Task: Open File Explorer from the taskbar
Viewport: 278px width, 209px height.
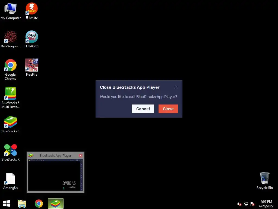Action: click(22, 204)
